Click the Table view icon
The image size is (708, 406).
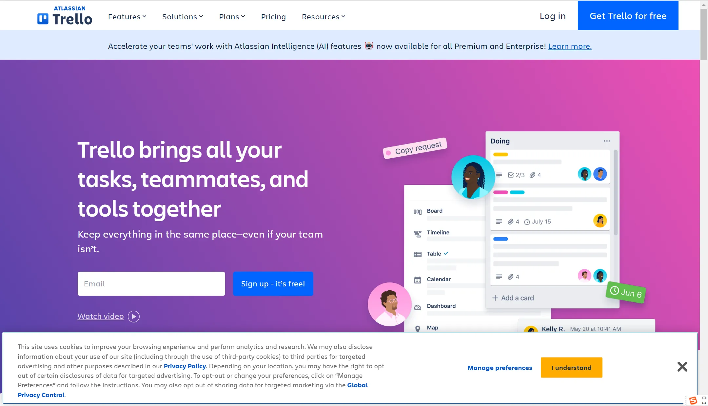[418, 254]
